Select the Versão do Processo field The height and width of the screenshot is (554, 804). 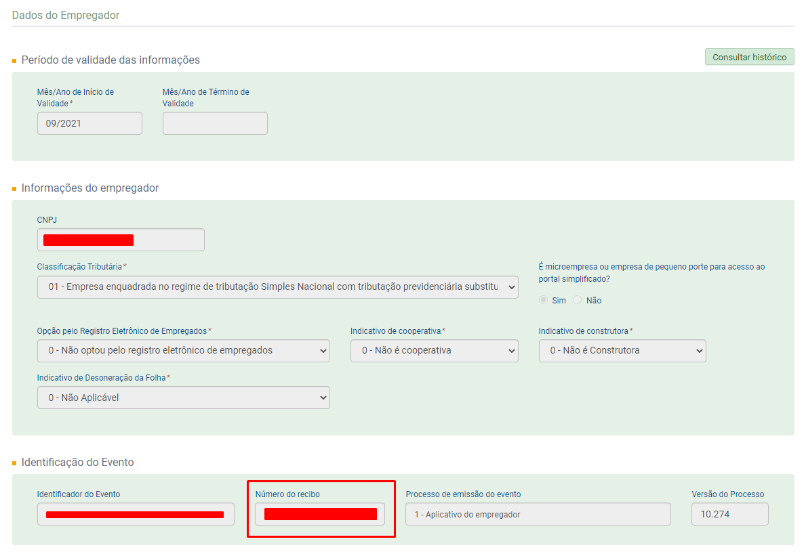pos(729,514)
